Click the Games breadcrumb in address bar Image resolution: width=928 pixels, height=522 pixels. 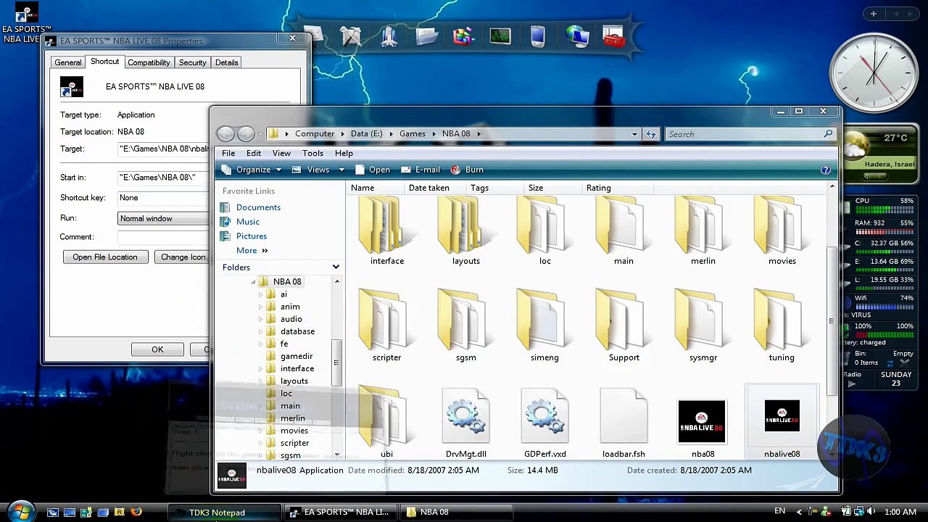tap(412, 133)
